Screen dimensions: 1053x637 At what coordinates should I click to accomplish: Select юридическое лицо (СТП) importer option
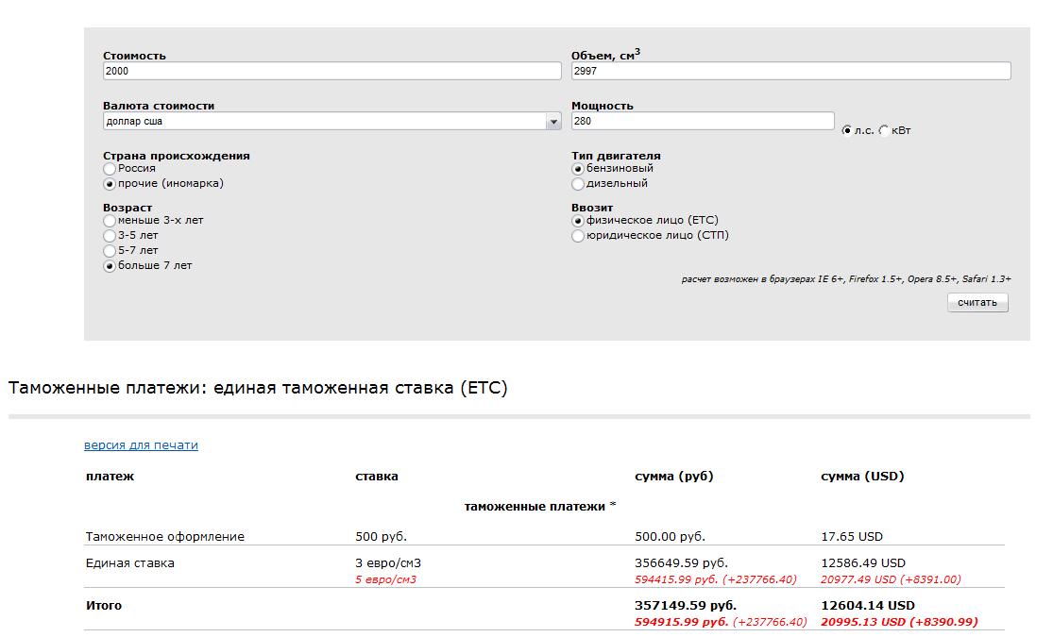coord(578,236)
